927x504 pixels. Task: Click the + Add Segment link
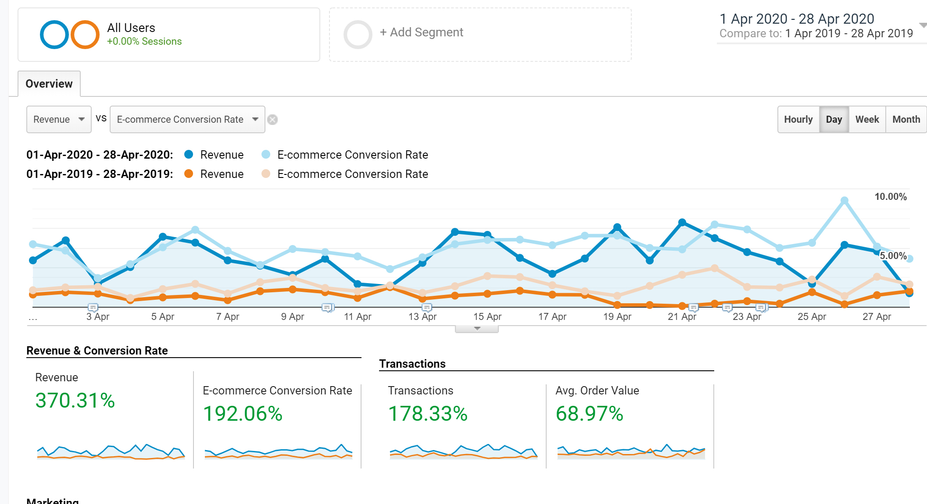pos(421,32)
